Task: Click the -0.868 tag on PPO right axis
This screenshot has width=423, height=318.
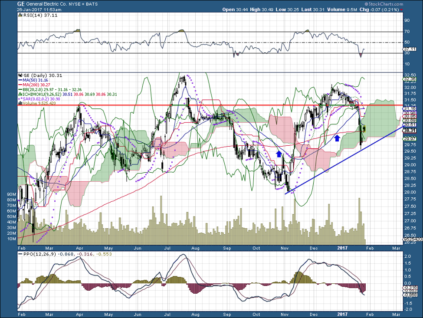Action: pyautogui.click(x=410, y=295)
